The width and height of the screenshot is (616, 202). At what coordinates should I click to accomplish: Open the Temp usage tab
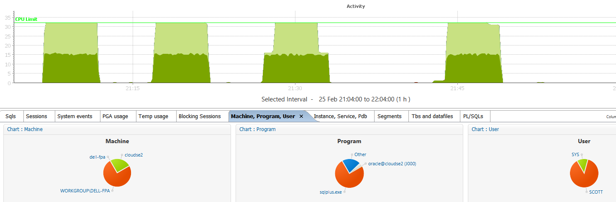tap(153, 116)
